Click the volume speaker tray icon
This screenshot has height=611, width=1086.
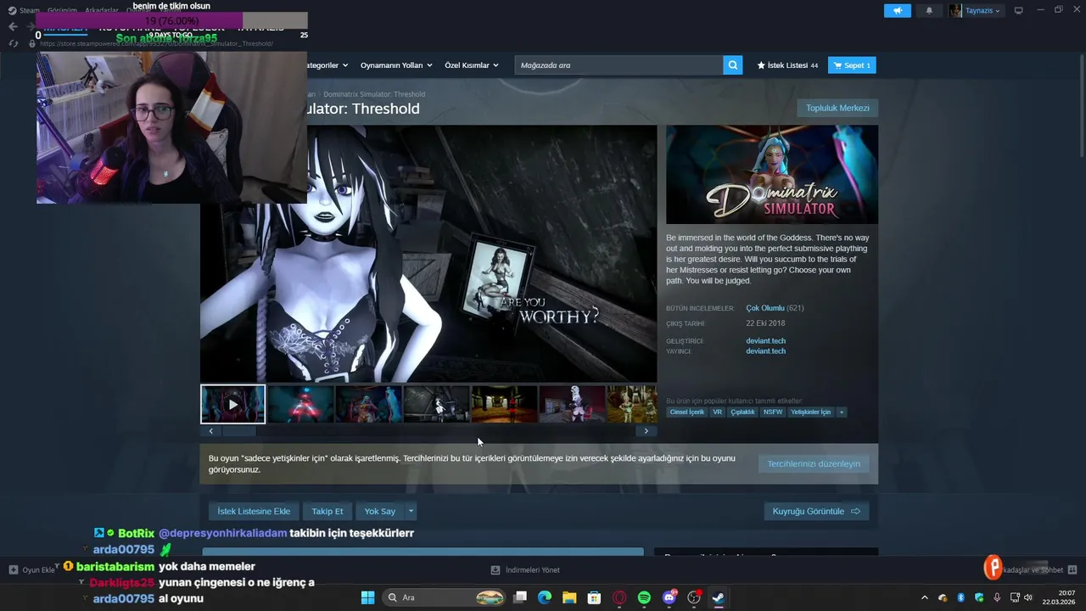point(1030,597)
